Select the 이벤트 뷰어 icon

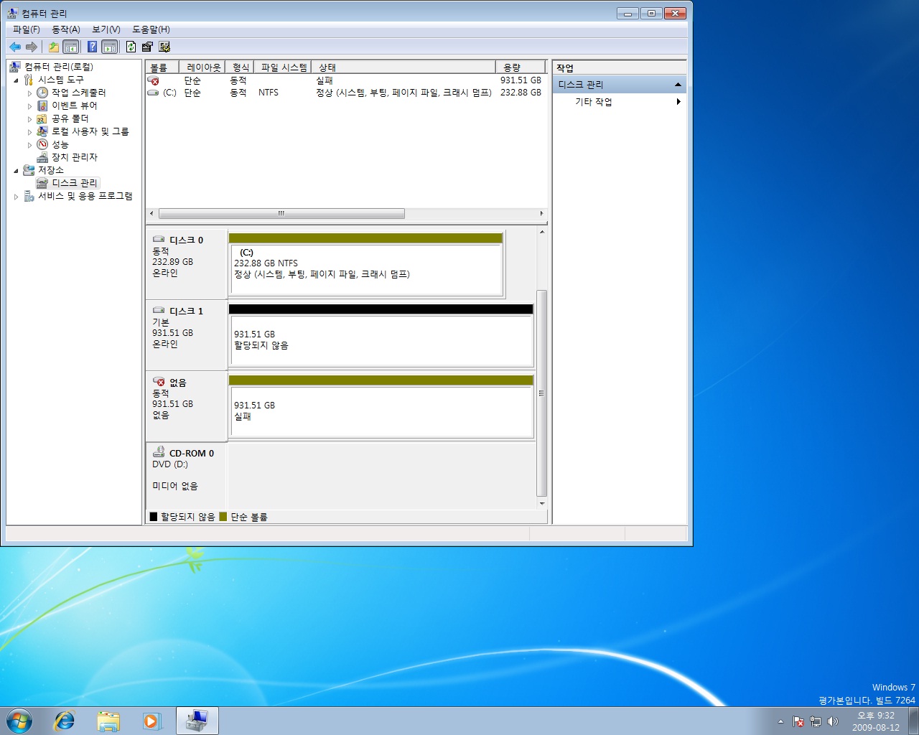click(42, 106)
